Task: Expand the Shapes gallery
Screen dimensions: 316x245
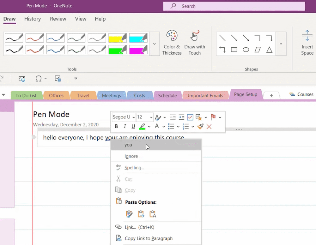Action: tap(281, 44)
